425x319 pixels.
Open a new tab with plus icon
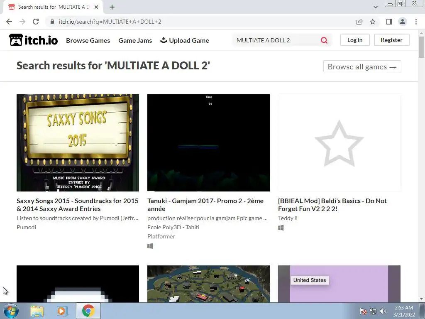click(x=112, y=7)
